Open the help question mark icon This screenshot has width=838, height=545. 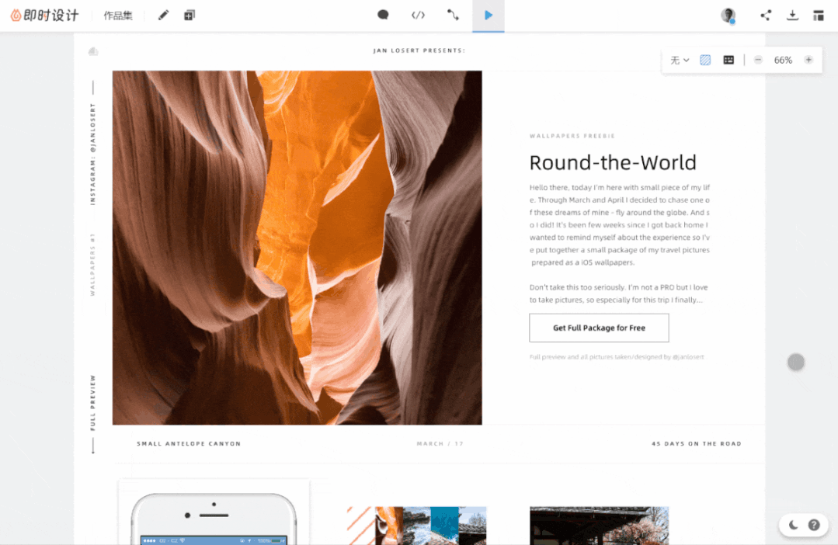coord(814,525)
